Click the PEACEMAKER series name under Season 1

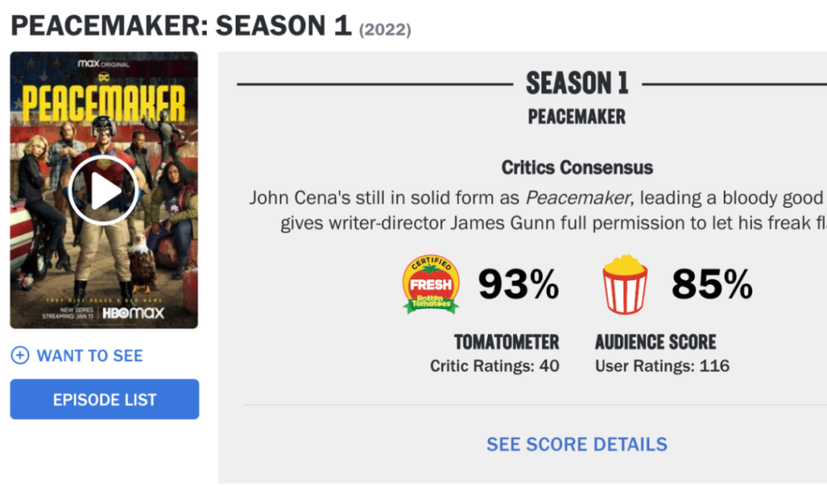coord(577,117)
